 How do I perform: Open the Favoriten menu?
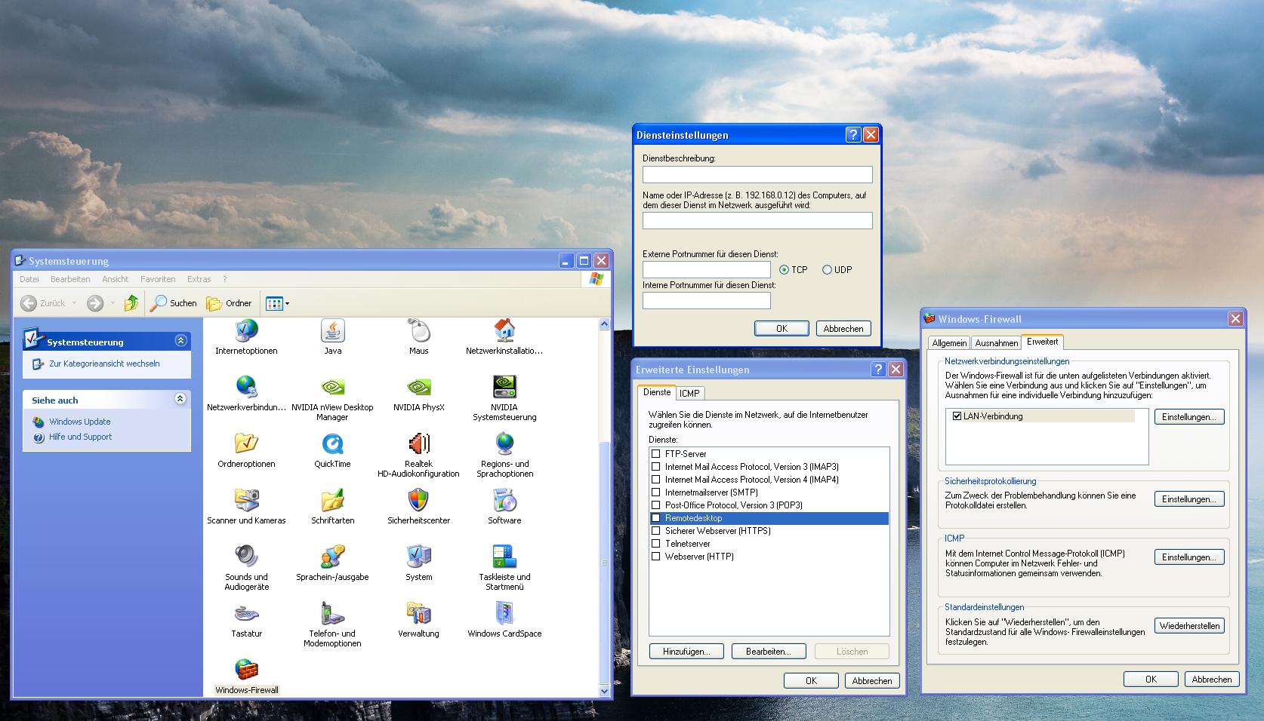[x=158, y=279]
